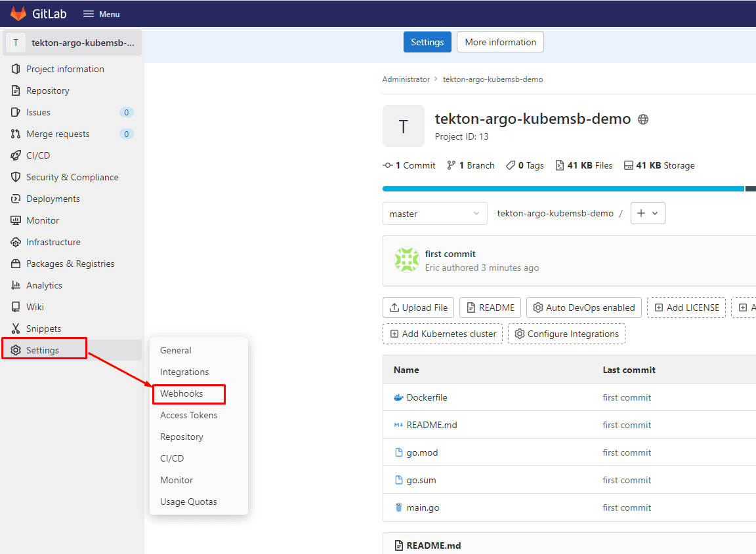Click the README.md markdown file icon

tap(398, 425)
